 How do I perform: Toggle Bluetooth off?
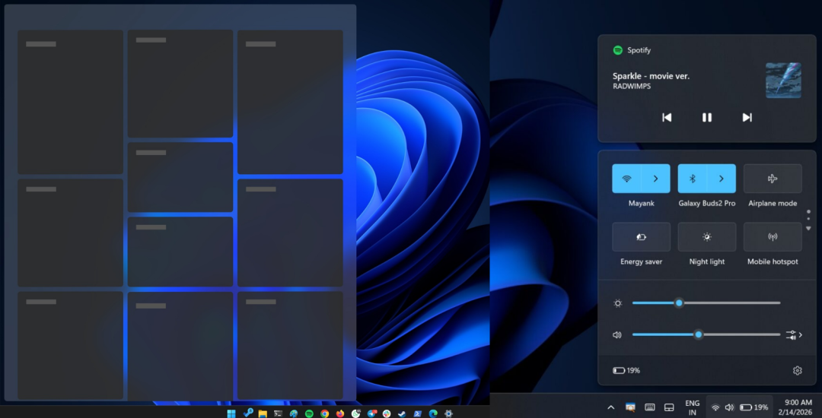(x=693, y=179)
